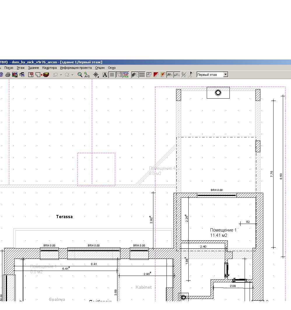Click the 82 dimension value
Screen dimensions: 291x310
click(x=248, y=222)
